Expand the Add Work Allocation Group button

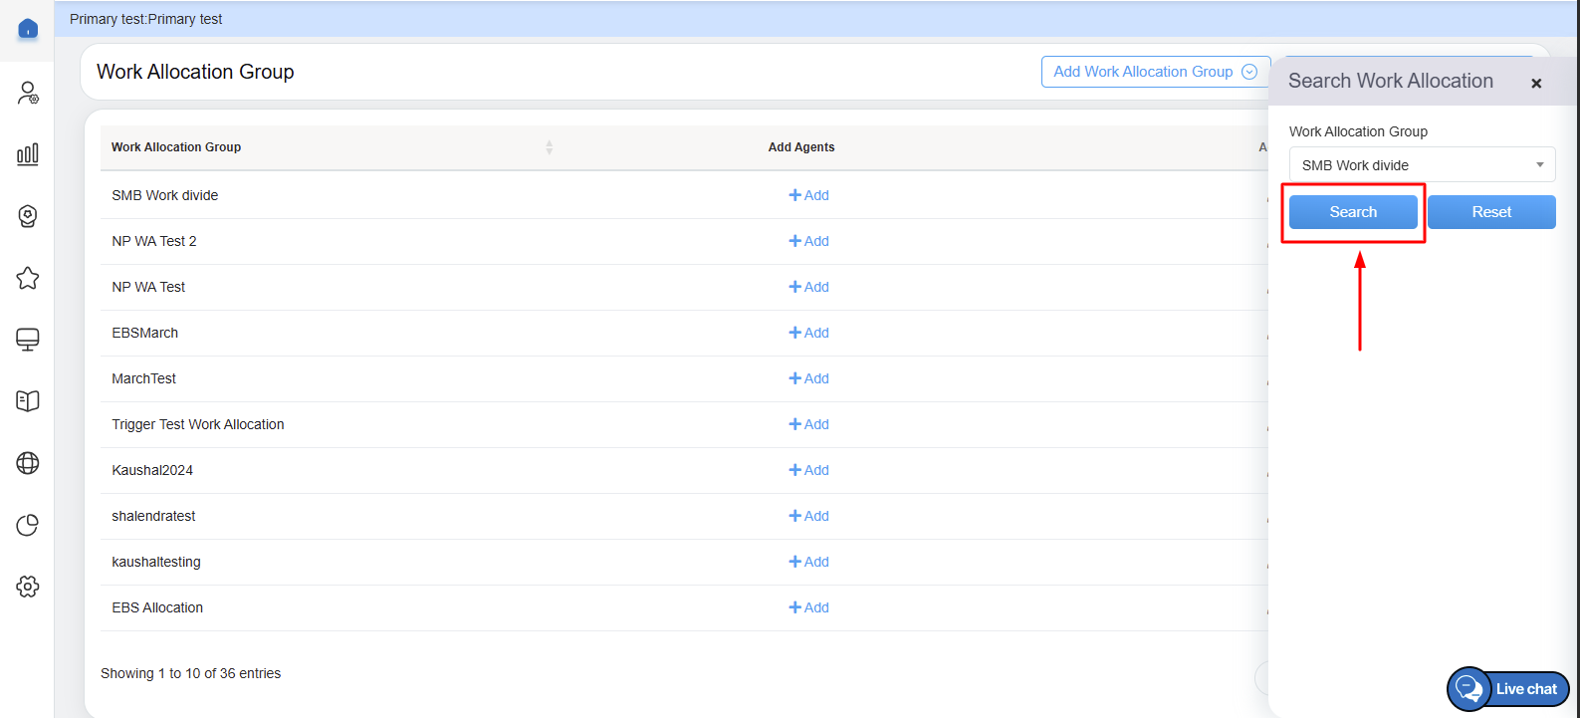click(x=1155, y=72)
